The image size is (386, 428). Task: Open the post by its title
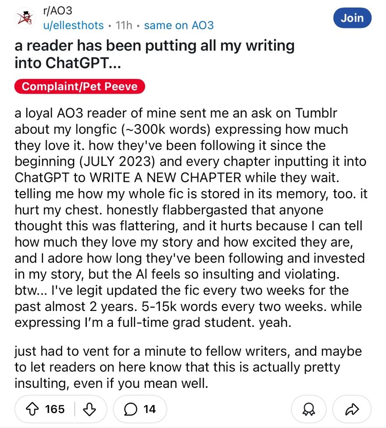[154, 54]
